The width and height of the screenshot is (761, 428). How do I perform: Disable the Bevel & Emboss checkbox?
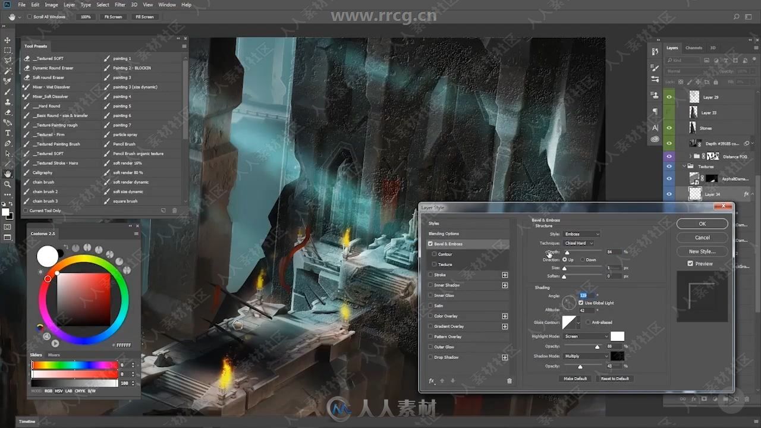point(430,244)
